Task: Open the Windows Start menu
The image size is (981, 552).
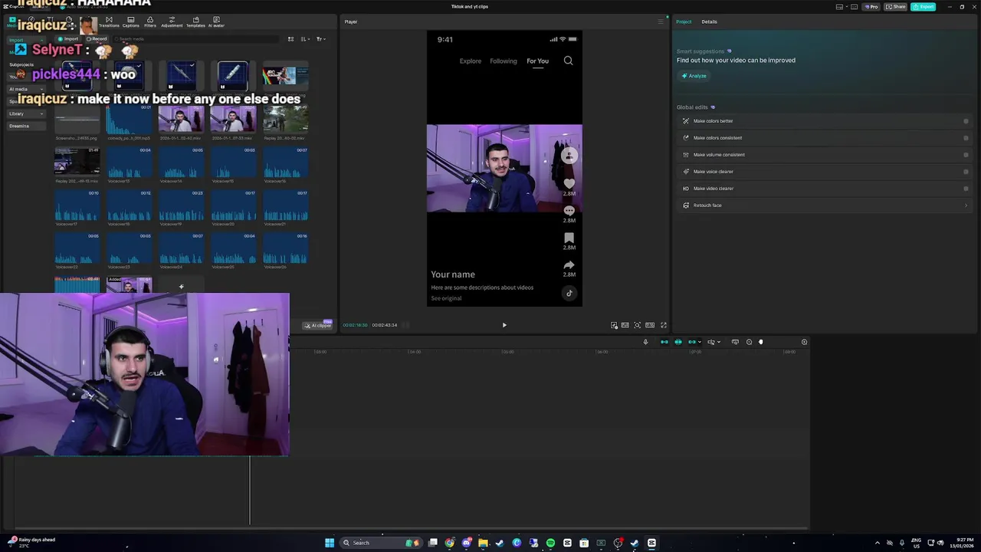Action: (x=330, y=543)
